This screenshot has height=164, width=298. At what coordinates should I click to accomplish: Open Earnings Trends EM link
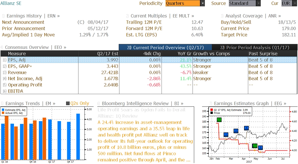coord(30,103)
